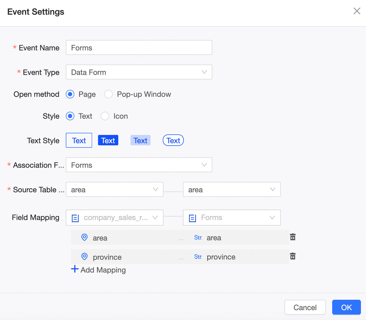Viewport: 366px width, 320px height.
Task: Delete the province field mapping row
Action: click(x=293, y=256)
